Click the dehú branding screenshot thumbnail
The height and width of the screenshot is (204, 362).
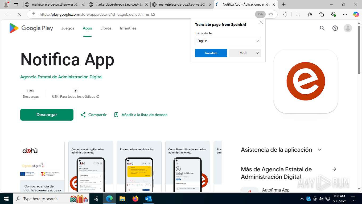42,167
